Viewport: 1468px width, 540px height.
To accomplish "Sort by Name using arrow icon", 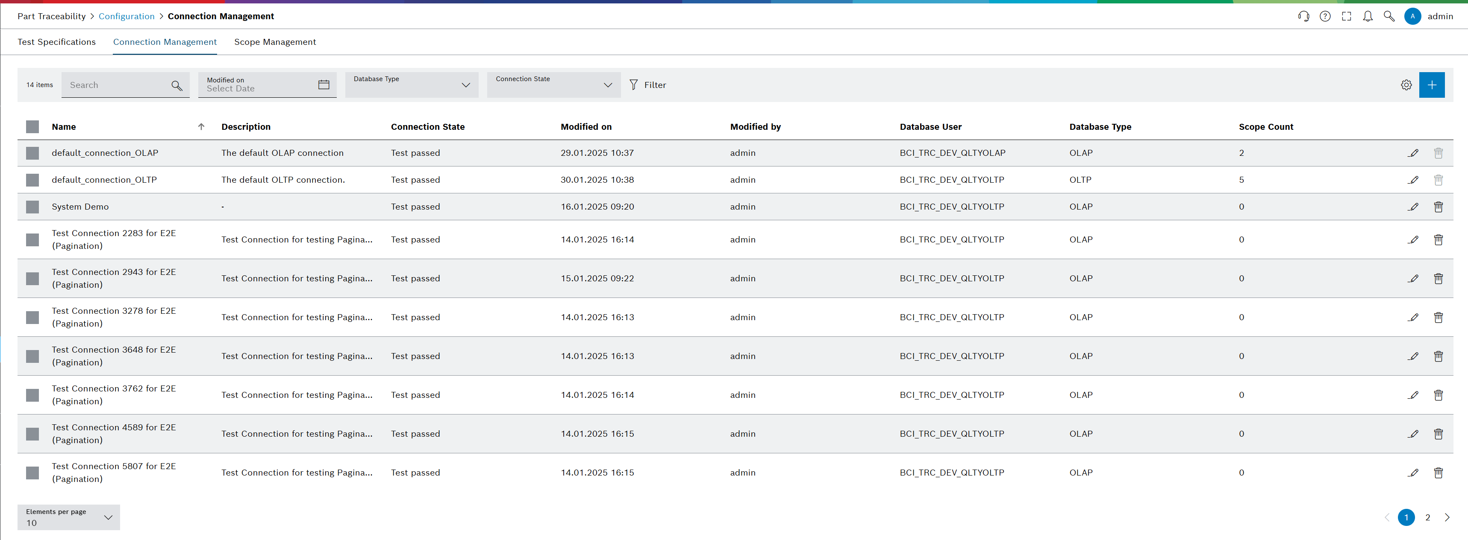I will point(201,127).
